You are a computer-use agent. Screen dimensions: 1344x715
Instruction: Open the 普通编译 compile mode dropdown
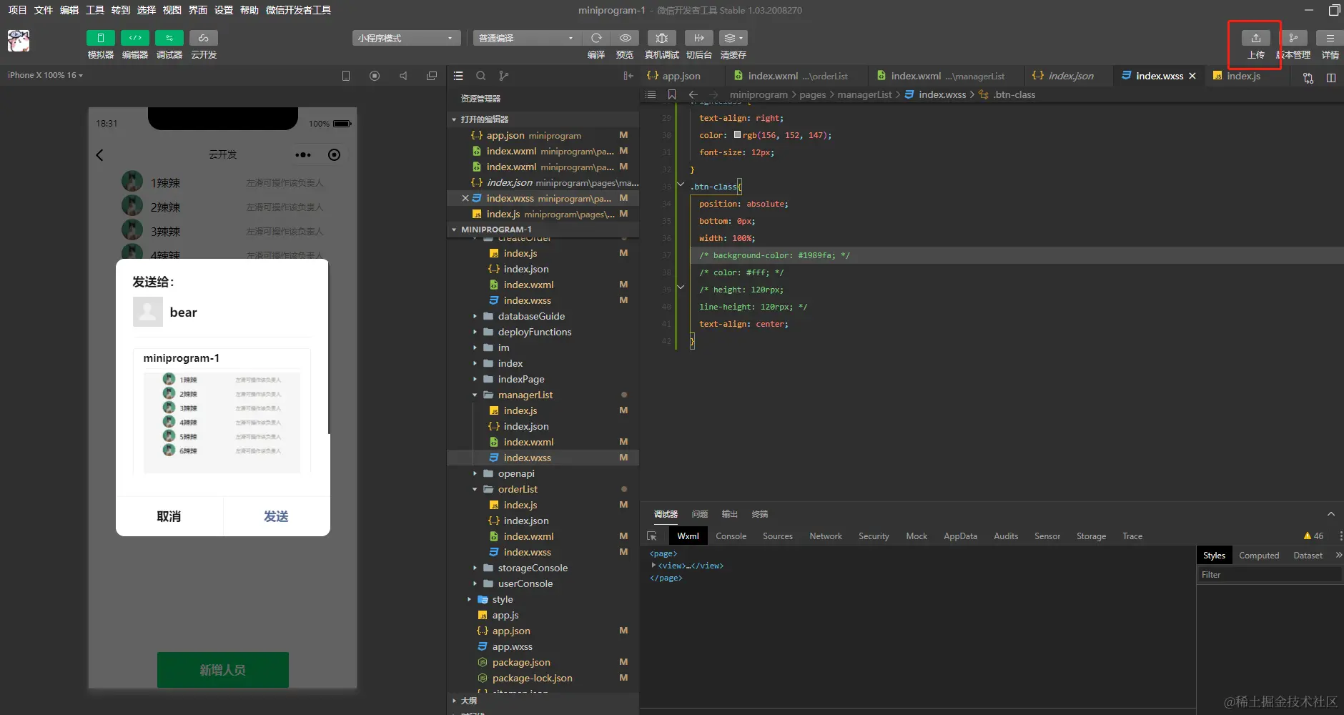point(525,39)
